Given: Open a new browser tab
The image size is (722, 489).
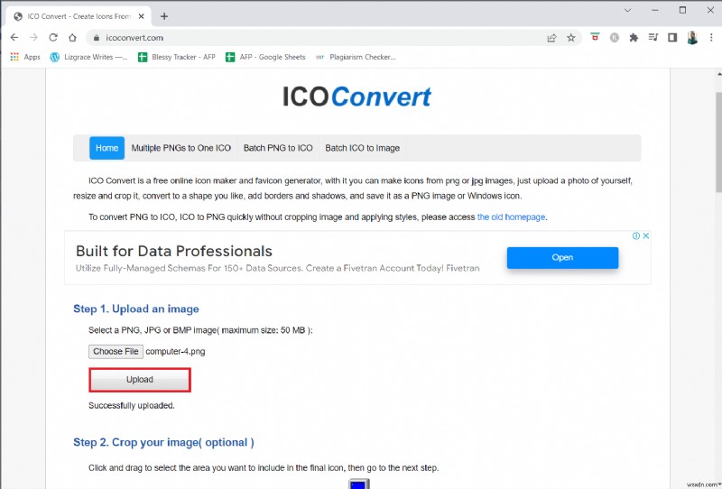Looking at the screenshot, I should point(163,15).
